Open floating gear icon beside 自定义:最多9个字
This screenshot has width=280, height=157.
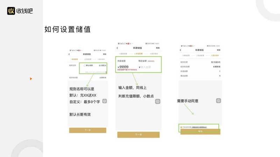click(x=104, y=101)
